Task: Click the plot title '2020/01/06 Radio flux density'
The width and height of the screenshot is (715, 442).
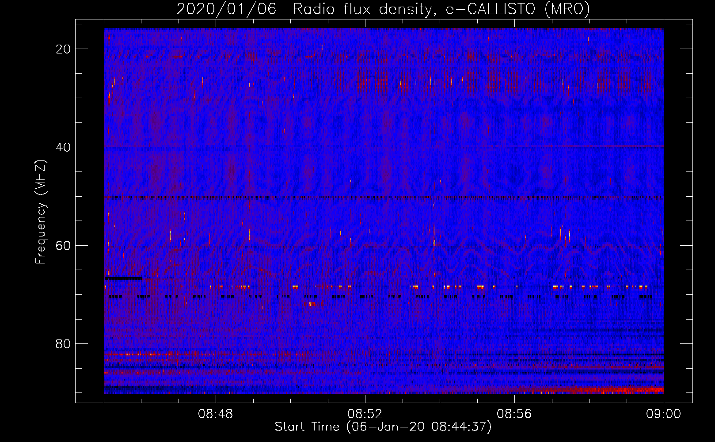Action: (383, 9)
